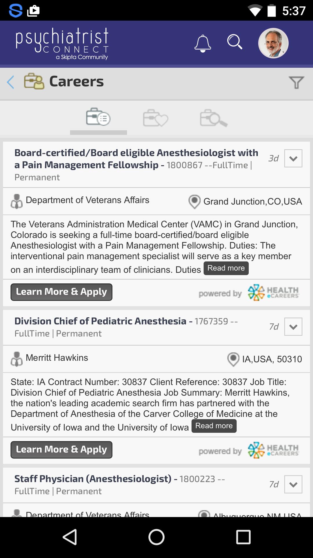The width and height of the screenshot is (313, 558).
Task: Expand options for Staff Physician (Anesthesiologist)
Action: [293, 484]
